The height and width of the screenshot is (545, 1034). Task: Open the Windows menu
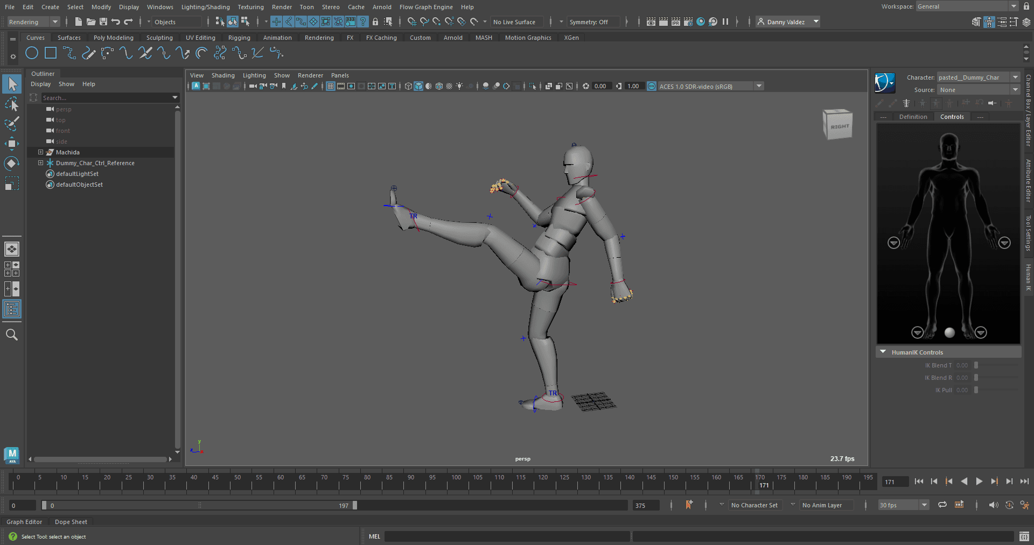coord(160,7)
